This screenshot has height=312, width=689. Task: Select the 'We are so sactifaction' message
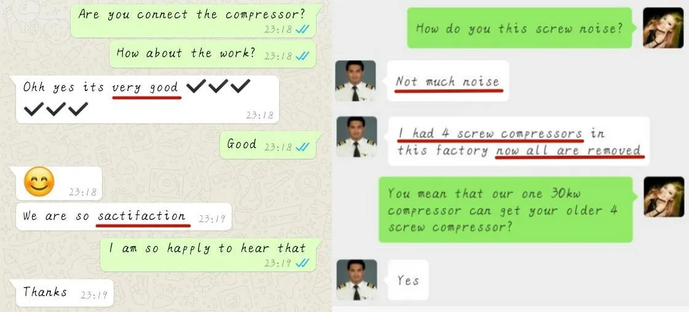click(x=124, y=217)
